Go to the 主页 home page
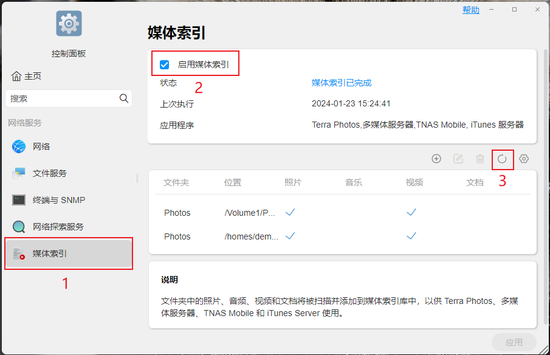 26,76
